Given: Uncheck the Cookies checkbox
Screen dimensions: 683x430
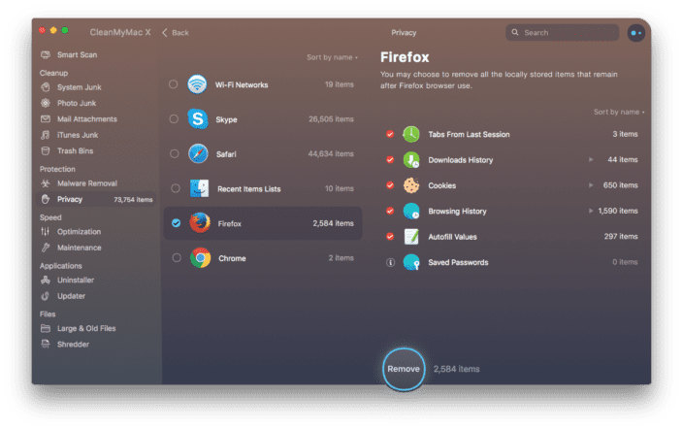Looking at the screenshot, I should (x=390, y=185).
